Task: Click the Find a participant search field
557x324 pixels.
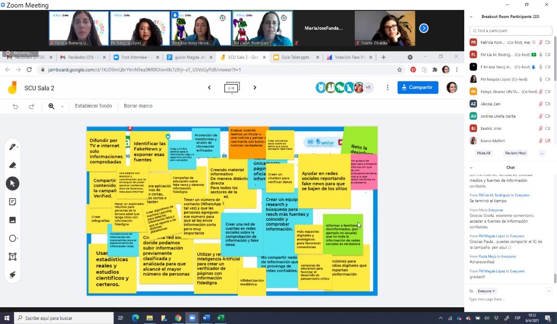Action: (x=511, y=31)
